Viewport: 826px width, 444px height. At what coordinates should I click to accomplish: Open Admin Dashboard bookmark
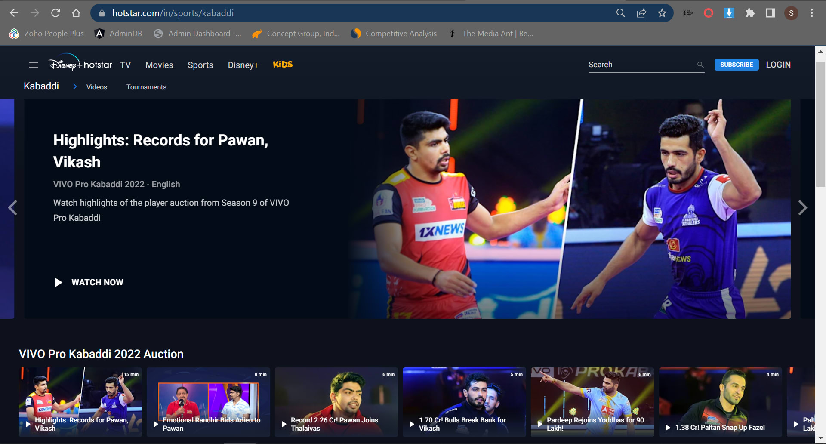[x=197, y=34]
